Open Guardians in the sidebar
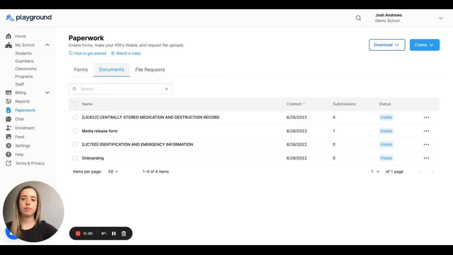Screen dimensions: 453x255 24,61
